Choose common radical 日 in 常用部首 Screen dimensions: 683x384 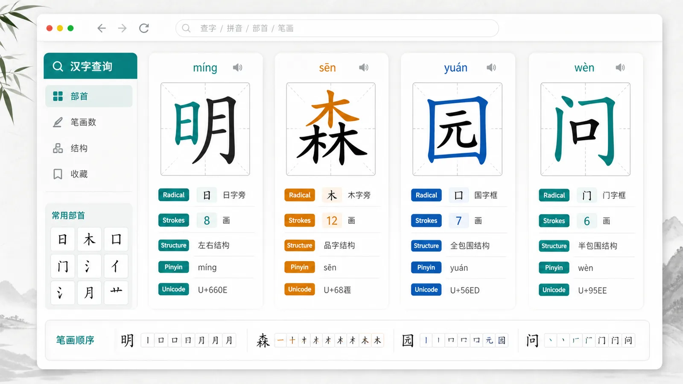[x=63, y=239]
